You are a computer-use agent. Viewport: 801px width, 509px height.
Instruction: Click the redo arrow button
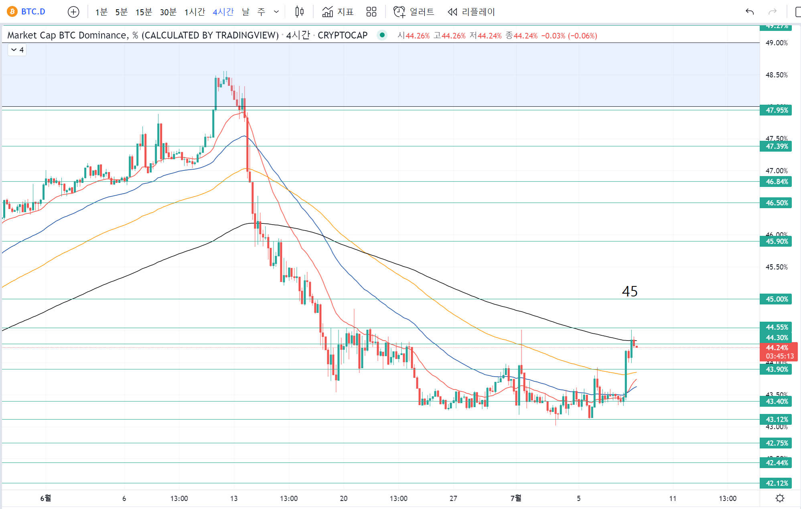click(772, 12)
